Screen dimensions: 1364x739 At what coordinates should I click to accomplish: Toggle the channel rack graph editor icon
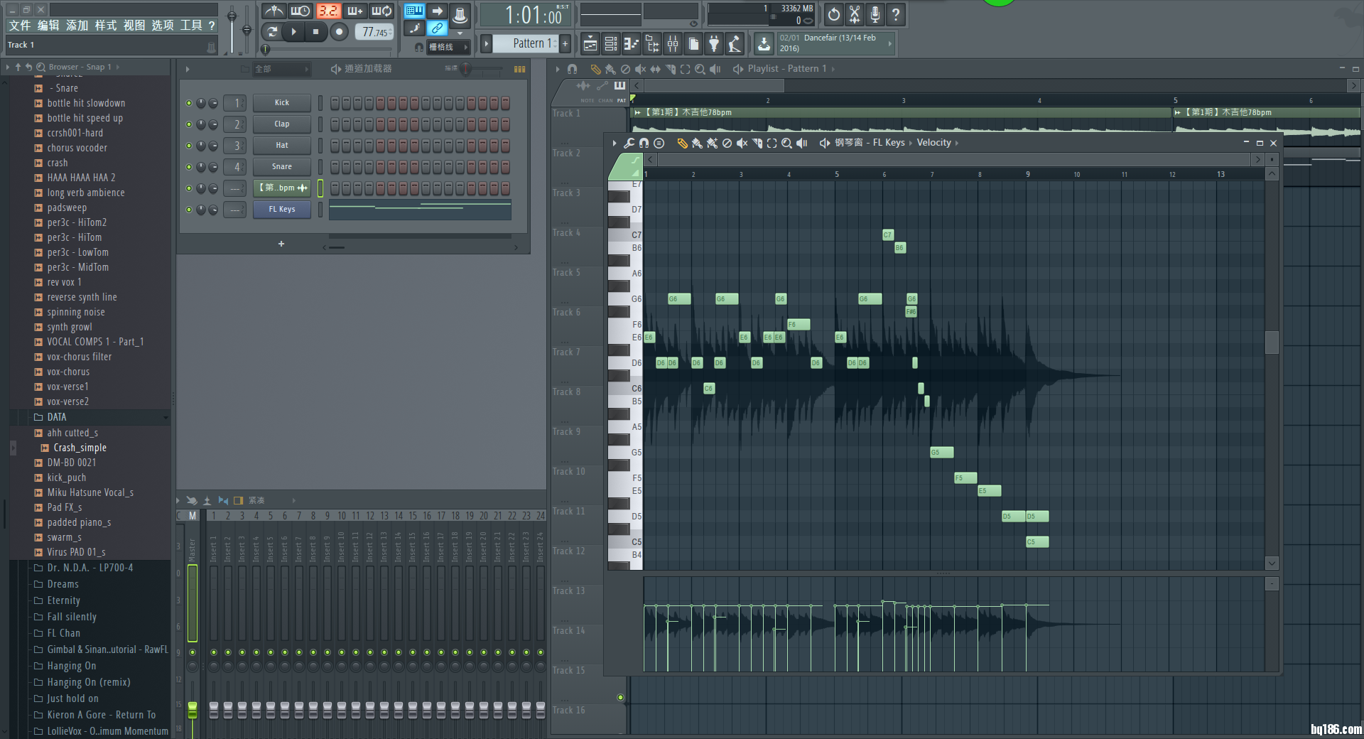(519, 69)
